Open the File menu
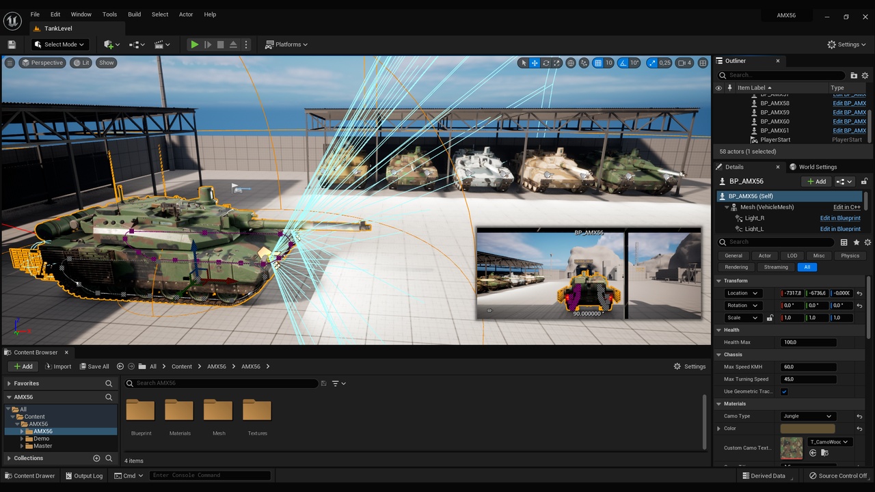 coord(35,14)
